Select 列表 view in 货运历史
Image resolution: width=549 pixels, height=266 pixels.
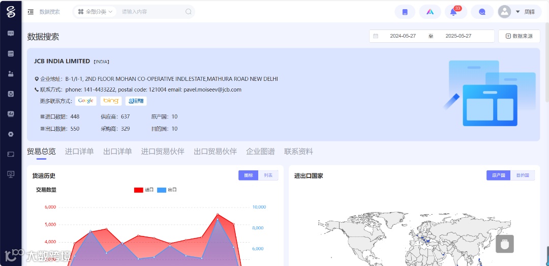pyautogui.click(x=268, y=175)
